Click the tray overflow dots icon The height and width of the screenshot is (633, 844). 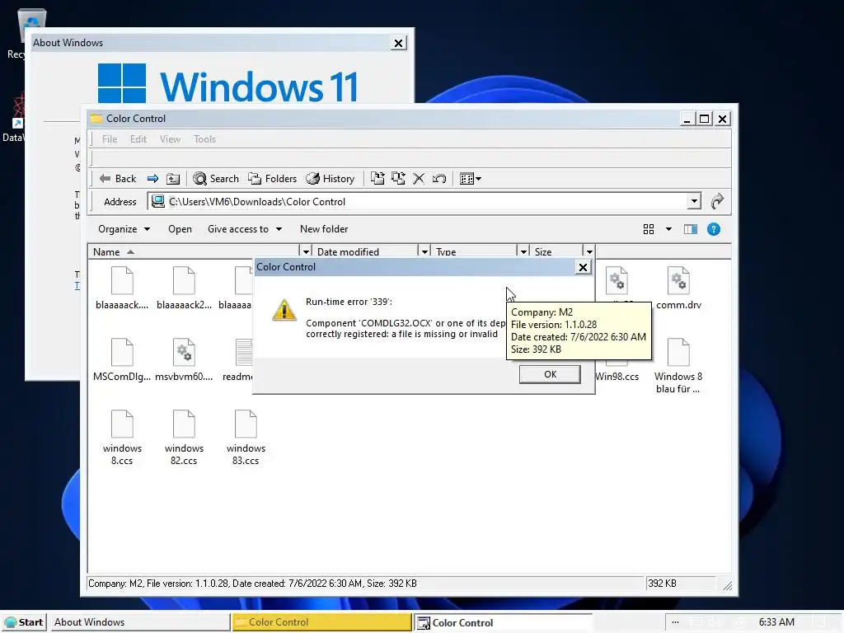click(675, 622)
